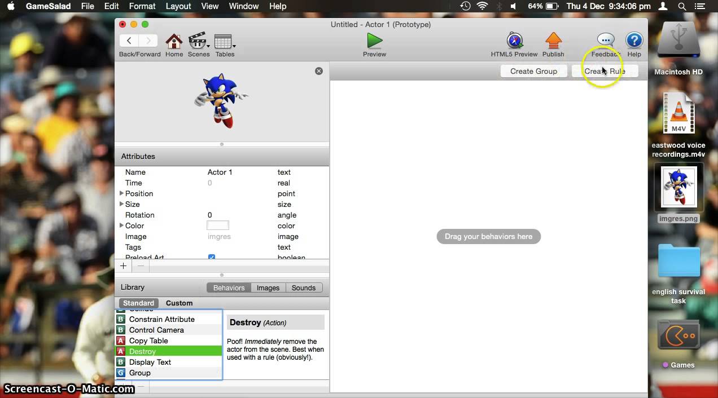Open the Format menu
The width and height of the screenshot is (718, 398).
(x=142, y=6)
